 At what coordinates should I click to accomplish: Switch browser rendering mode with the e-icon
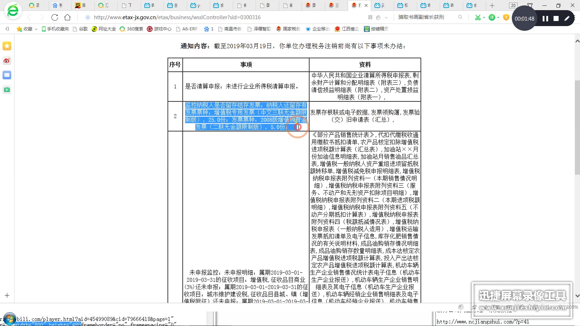[x=378, y=17]
